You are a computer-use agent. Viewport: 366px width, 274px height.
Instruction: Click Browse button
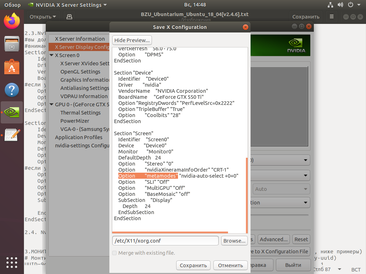point(234,241)
